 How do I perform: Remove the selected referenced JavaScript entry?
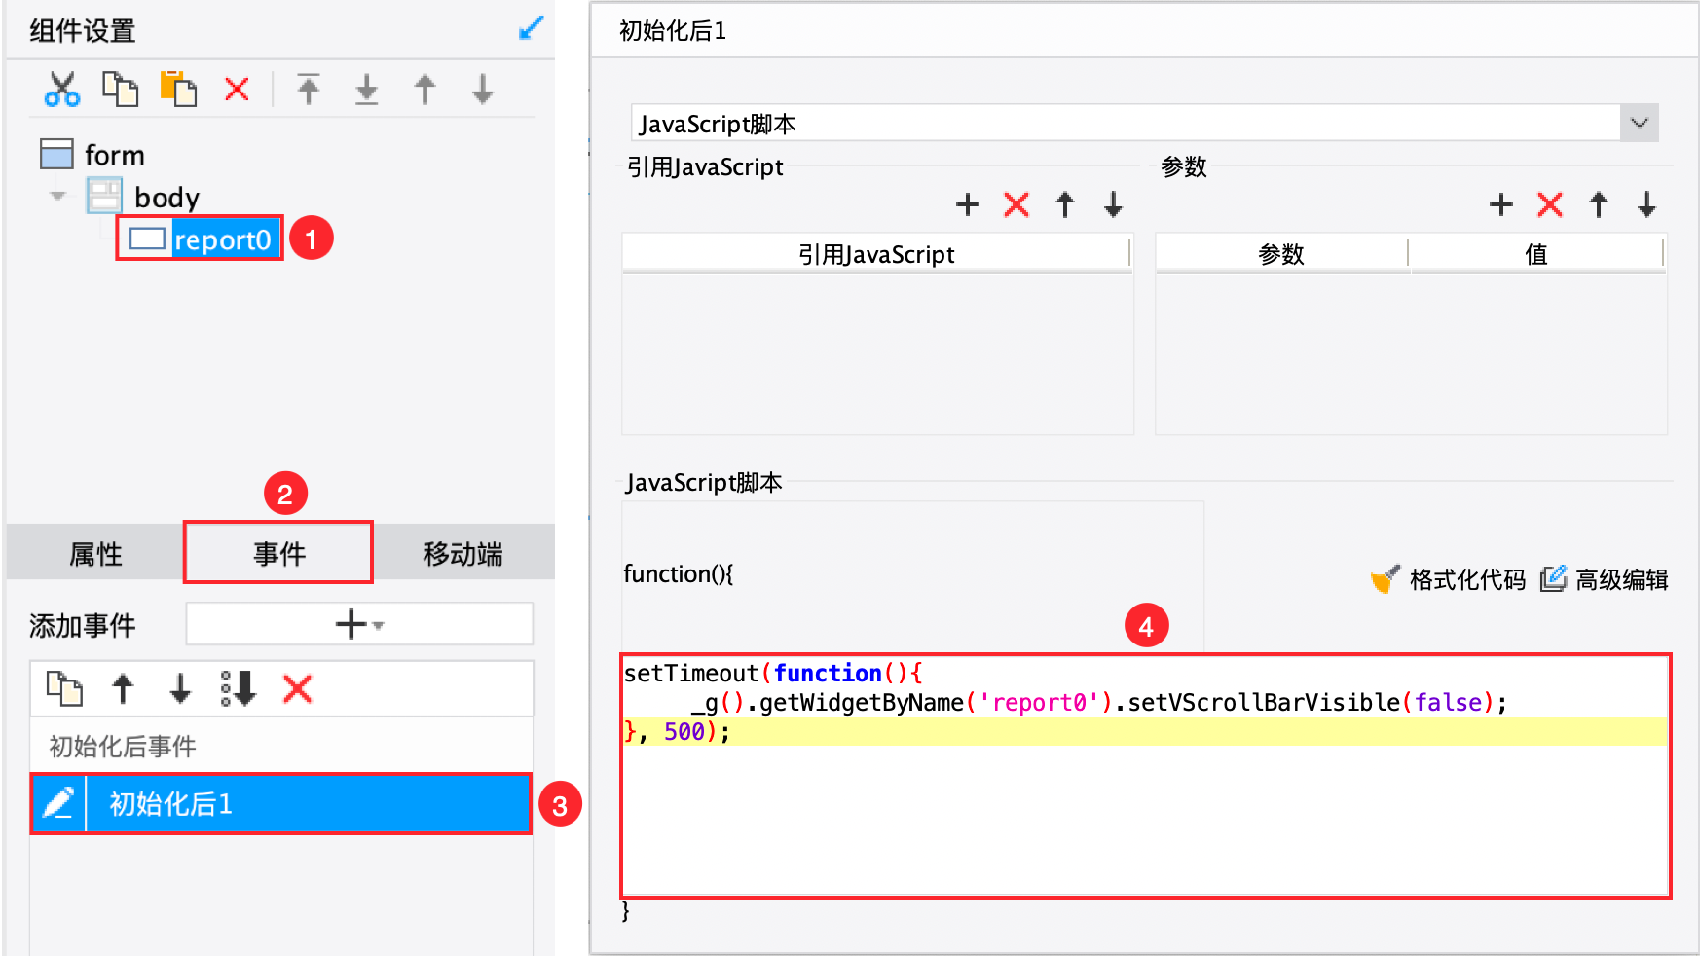[x=1016, y=204]
